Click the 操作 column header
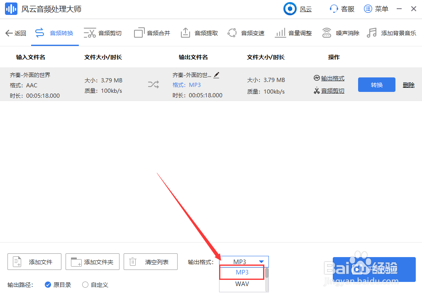Image resolution: width=422 pixels, height=296 pixels. pos(334,57)
